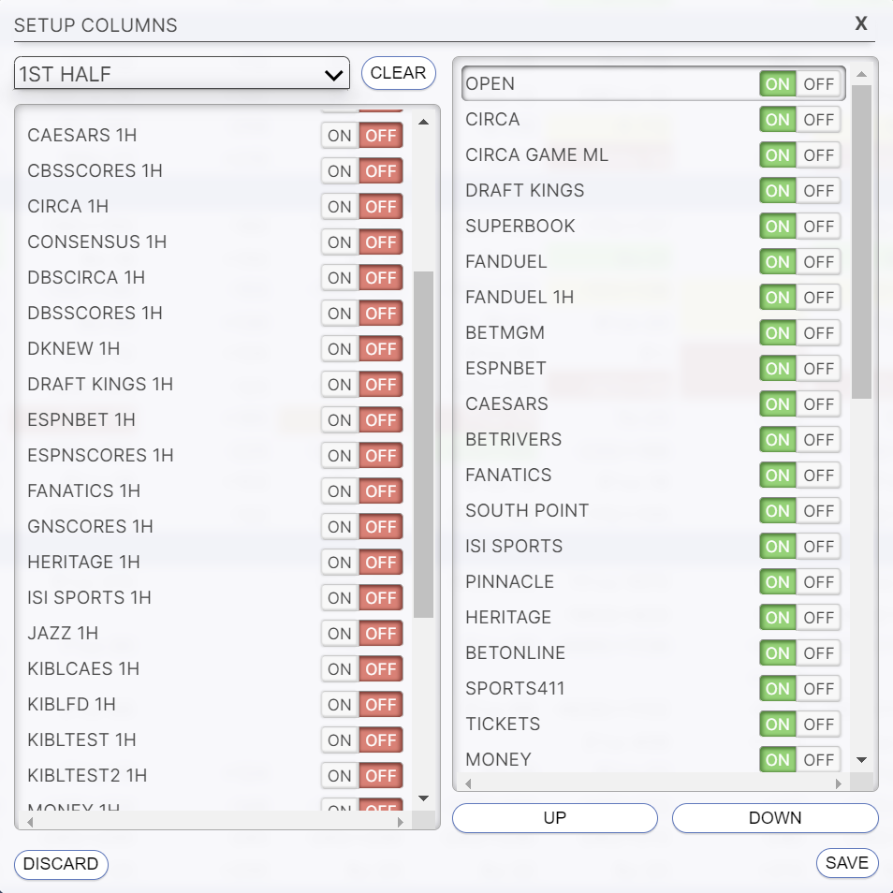Click right list scroll-down arrow
This screenshot has width=893, height=893.
pos(862,760)
